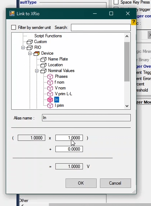Click the Location block icon
Screen dimensions: 151x206
43,65
